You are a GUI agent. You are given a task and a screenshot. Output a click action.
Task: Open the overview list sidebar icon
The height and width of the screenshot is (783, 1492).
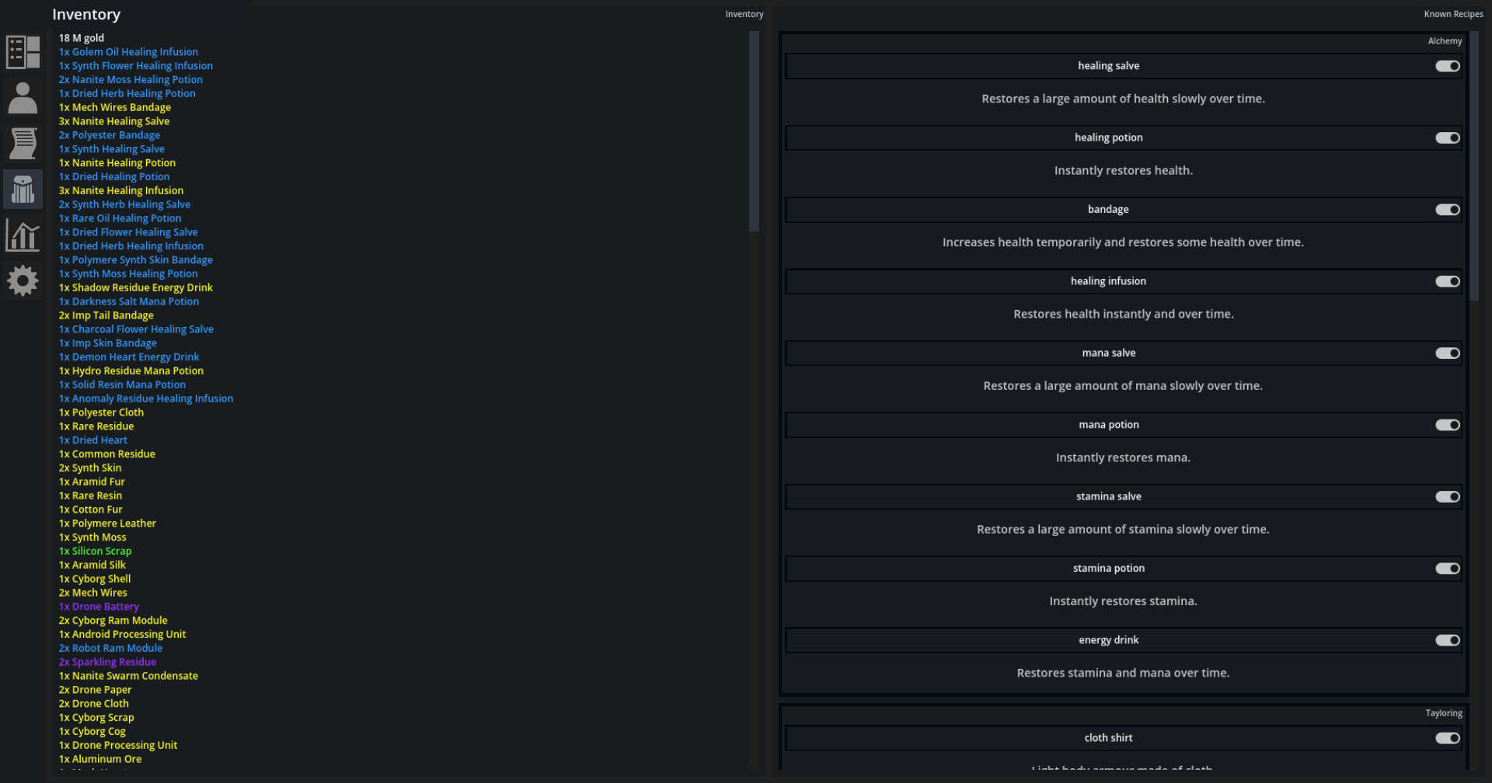(23, 52)
